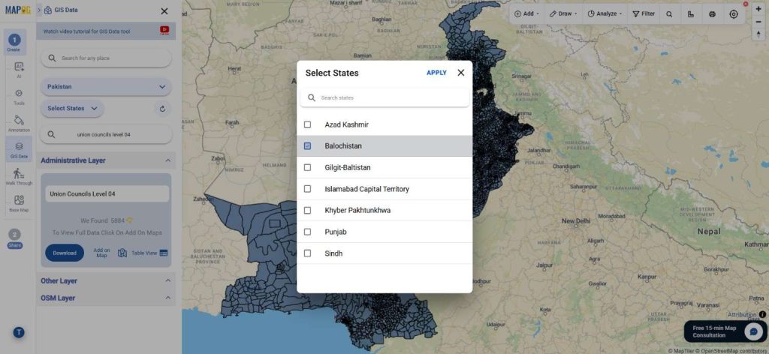Click the Attribution info icon
Image resolution: width=769 pixels, height=354 pixels.
[x=762, y=315]
